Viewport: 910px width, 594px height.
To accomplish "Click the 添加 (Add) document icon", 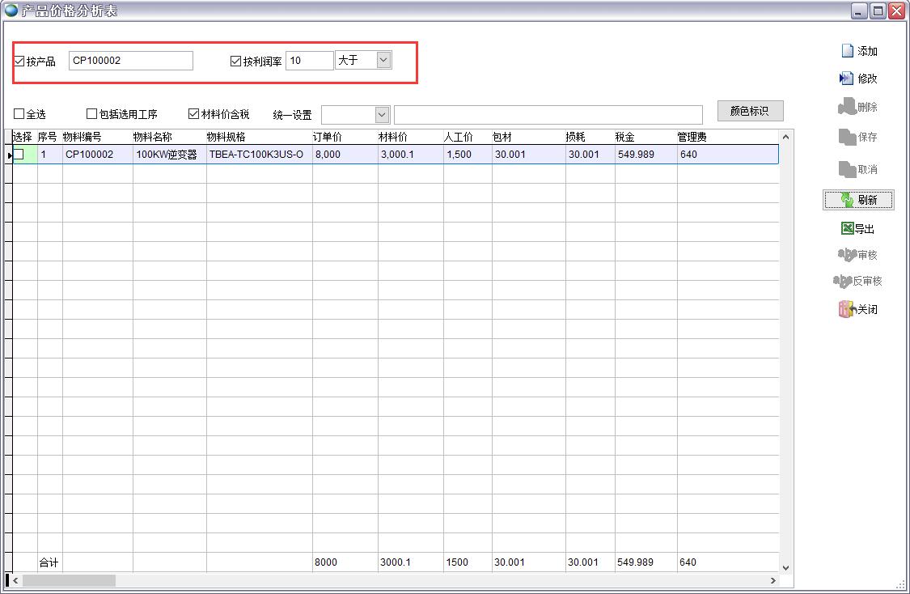I will (x=848, y=51).
